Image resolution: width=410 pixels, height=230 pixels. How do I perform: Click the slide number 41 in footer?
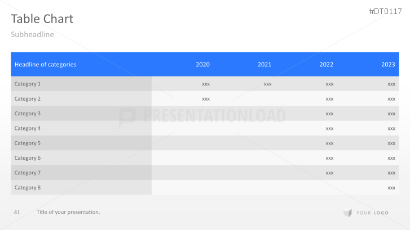[17, 212]
